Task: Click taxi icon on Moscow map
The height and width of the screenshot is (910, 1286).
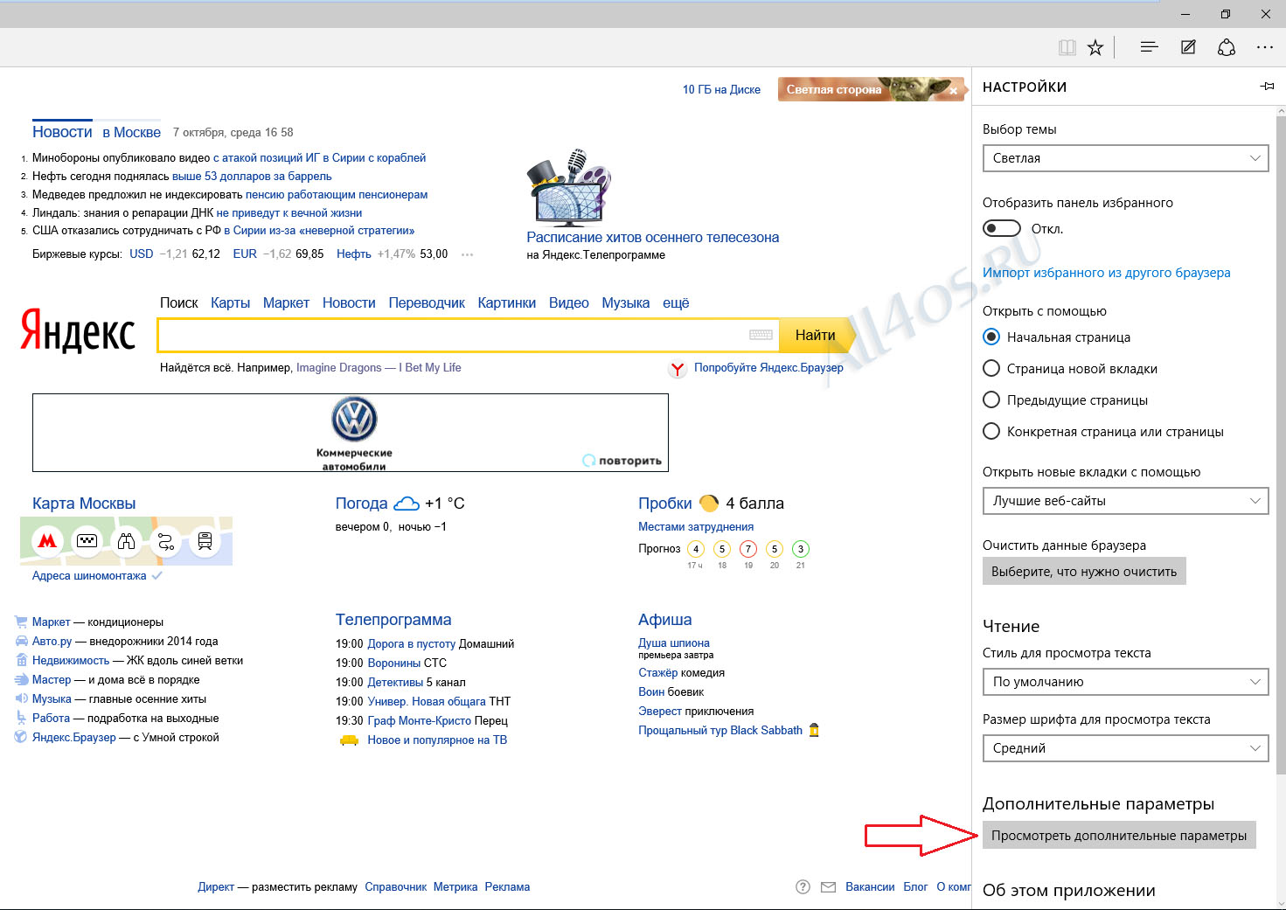Action: pyautogui.click(x=87, y=541)
